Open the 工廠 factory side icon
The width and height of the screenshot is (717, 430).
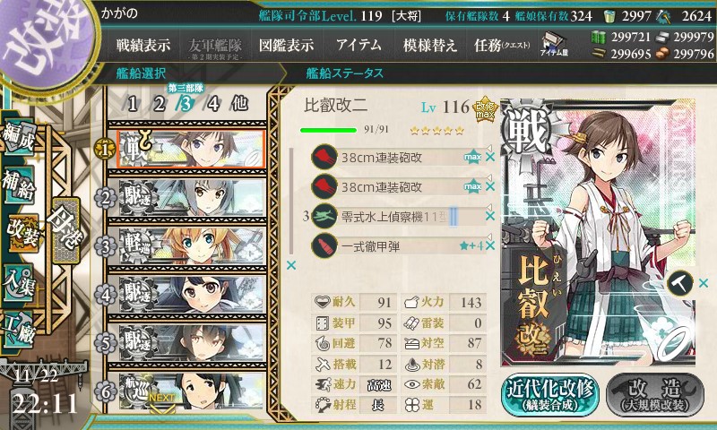19,330
